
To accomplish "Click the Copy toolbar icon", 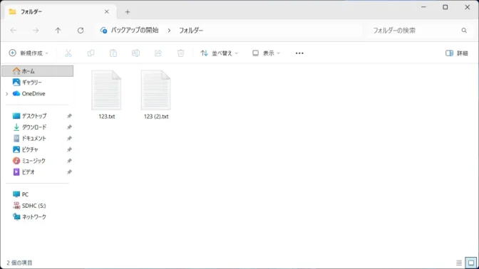I will [91, 53].
